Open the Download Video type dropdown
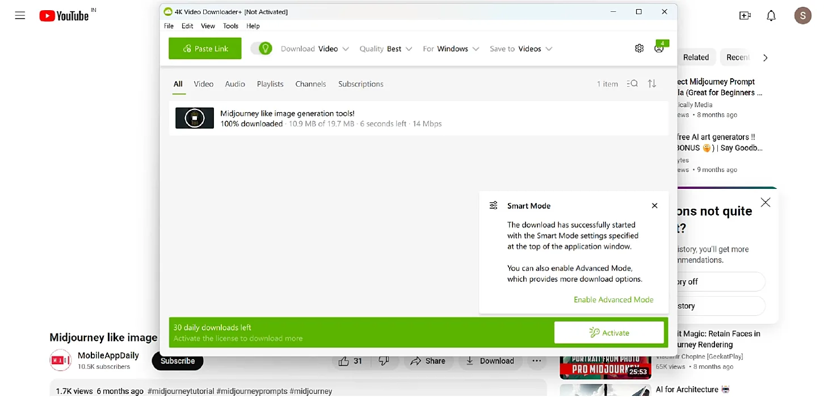 (315, 49)
